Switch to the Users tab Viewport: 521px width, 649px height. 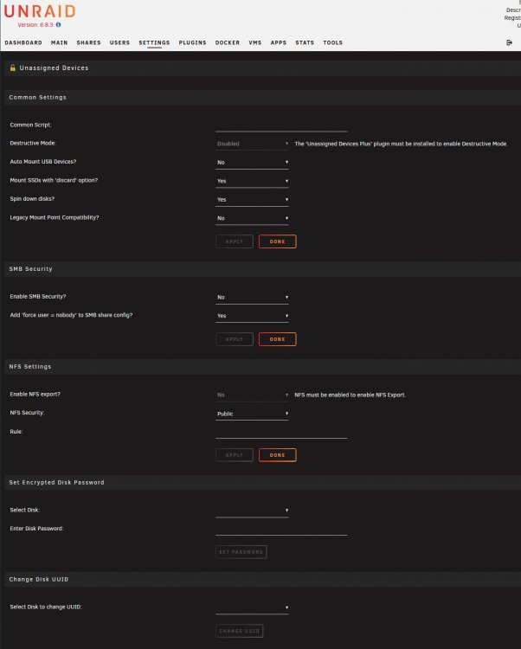tap(119, 42)
